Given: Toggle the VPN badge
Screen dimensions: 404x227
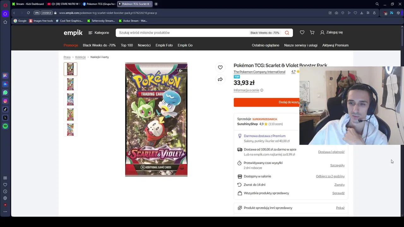Looking at the screenshot, I should (x=37, y=13).
